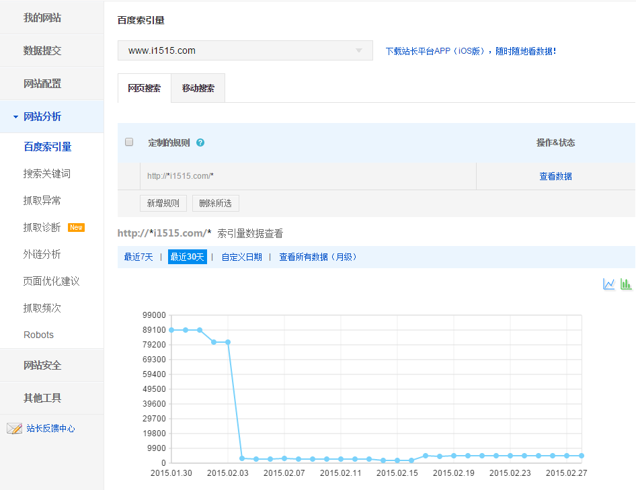Click help icon beside 定制的规则

coord(200,142)
